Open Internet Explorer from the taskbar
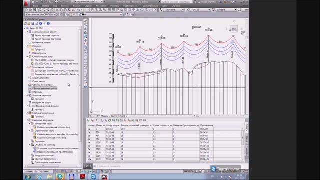Image resolution: width=320 pixels, height=180 pixels. 39,176
